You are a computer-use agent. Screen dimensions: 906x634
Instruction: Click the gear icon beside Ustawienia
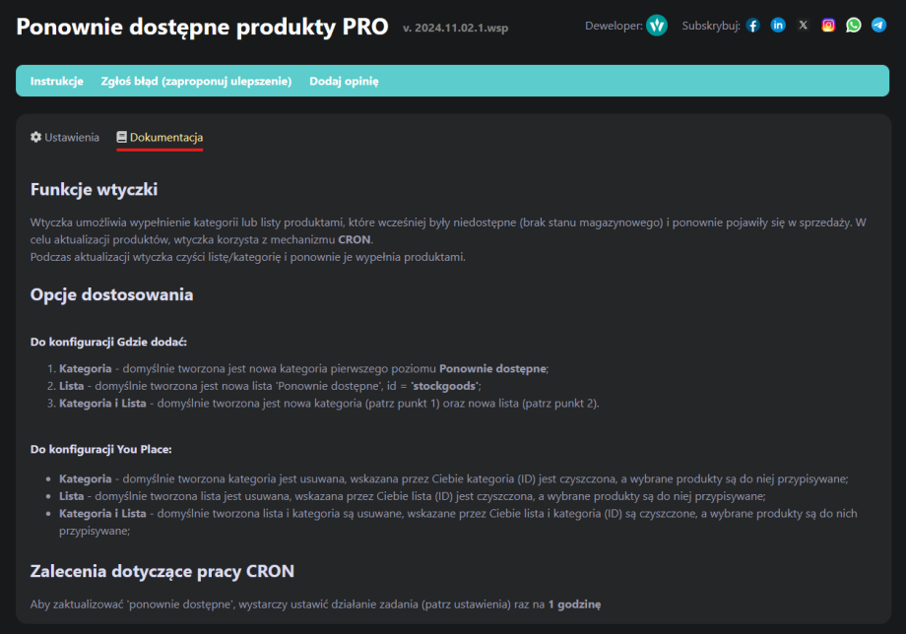(36, 137)
